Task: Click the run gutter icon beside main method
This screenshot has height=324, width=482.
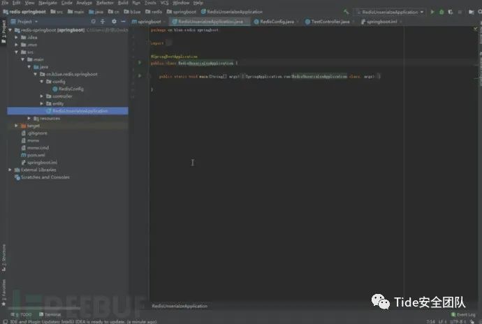Action: pyautogui.click(x=140, y=76)
